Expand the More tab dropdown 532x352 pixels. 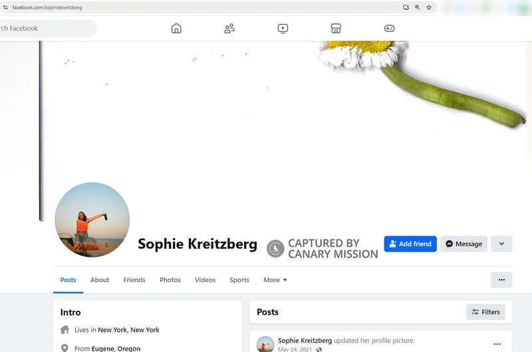coord(275,279)
